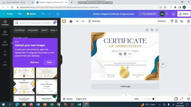Click Try Canva Pro
Viewport: 191px width, 107px height.
[148, 14]
